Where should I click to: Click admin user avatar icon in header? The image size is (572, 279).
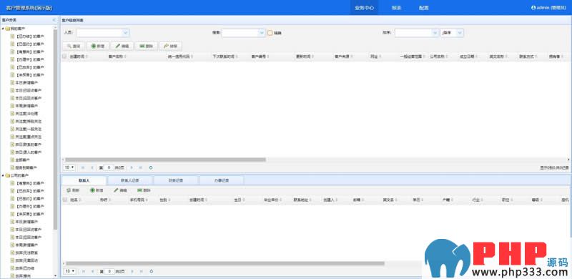click(x=533, y=7)
